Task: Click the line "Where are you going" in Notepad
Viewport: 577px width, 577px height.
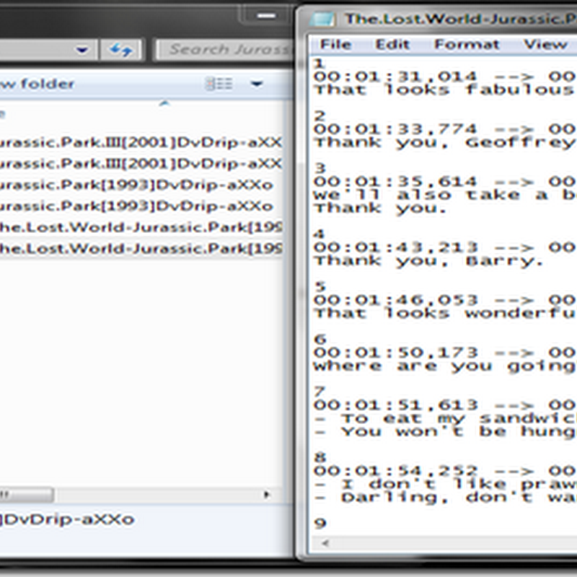Action: point(444,366)
